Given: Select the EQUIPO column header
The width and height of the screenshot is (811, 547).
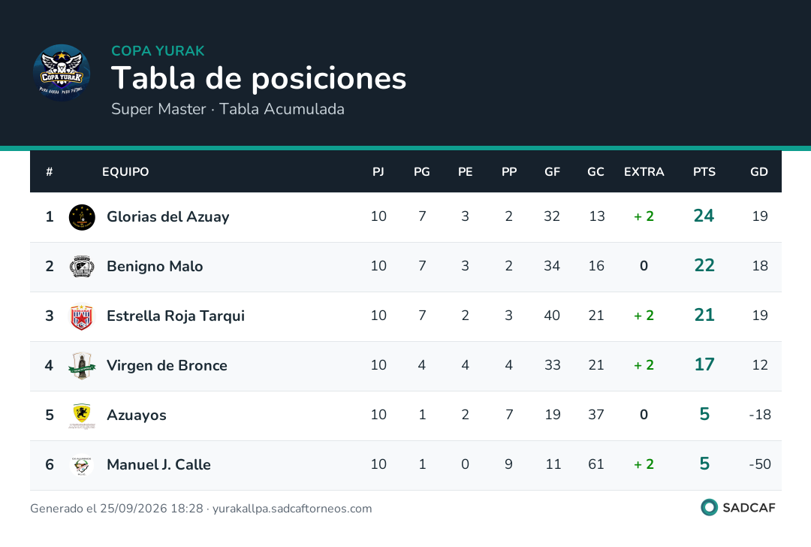Looking at the screenshot, I should tap(125, 172).
